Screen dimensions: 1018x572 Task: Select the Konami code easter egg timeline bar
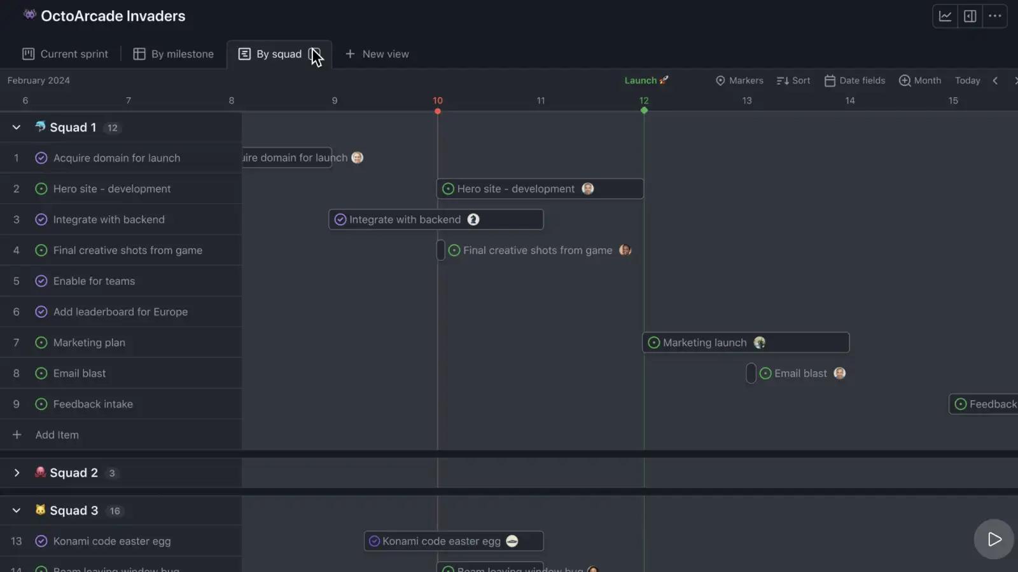click(454, 541)
